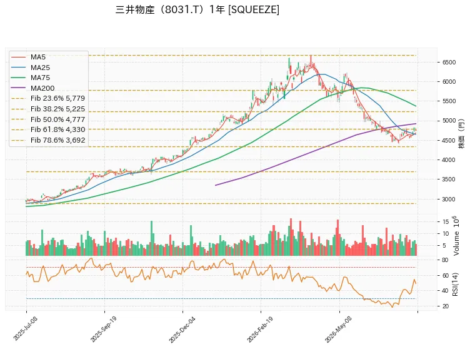
Task: Click the 6000 price axis label
Action: pyautogui.click(x=449, y=82)
